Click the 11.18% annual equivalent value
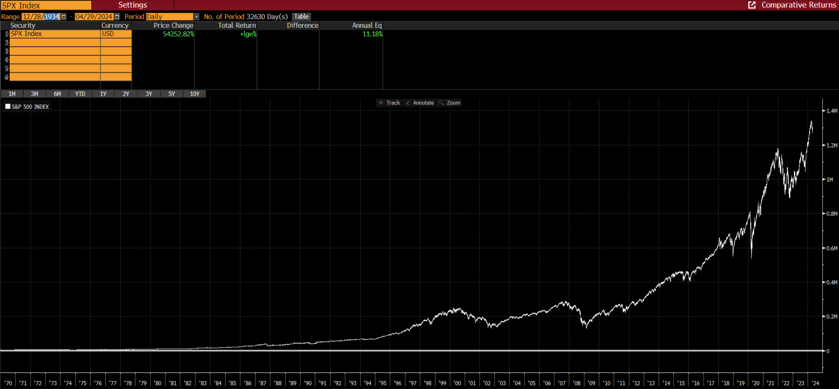Screen dimensions: 839x389 point(372,34)
